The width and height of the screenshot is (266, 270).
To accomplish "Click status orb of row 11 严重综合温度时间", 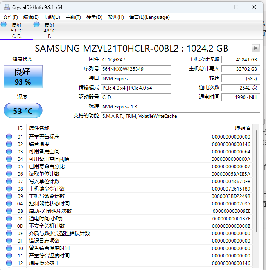I will click(9, 256).
